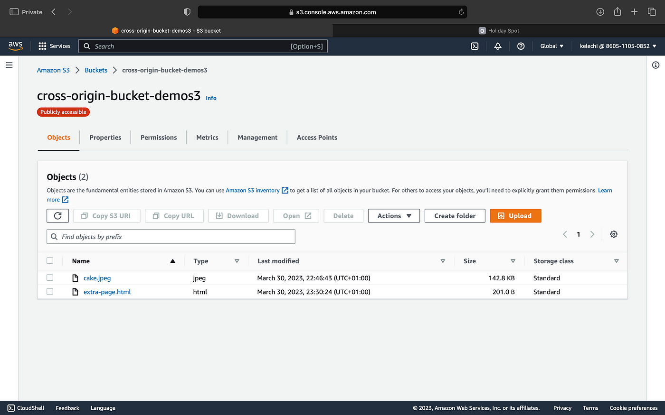665x415 pixels.
Task: Go to Amazon S3 breadcrumb
Action: [53, 70]
